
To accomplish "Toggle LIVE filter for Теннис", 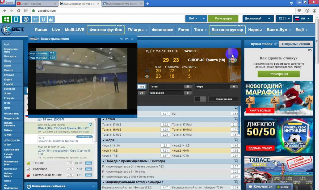I will (x=70, y=163).
